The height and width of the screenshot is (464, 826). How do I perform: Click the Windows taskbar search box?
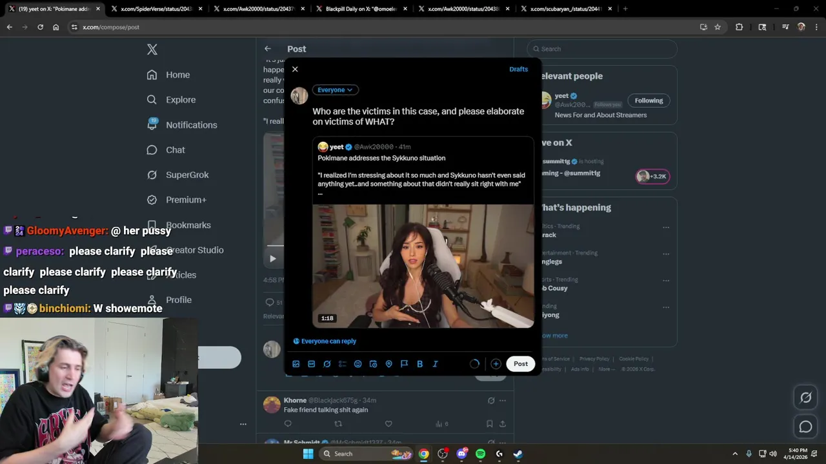(x=367, y=454)
